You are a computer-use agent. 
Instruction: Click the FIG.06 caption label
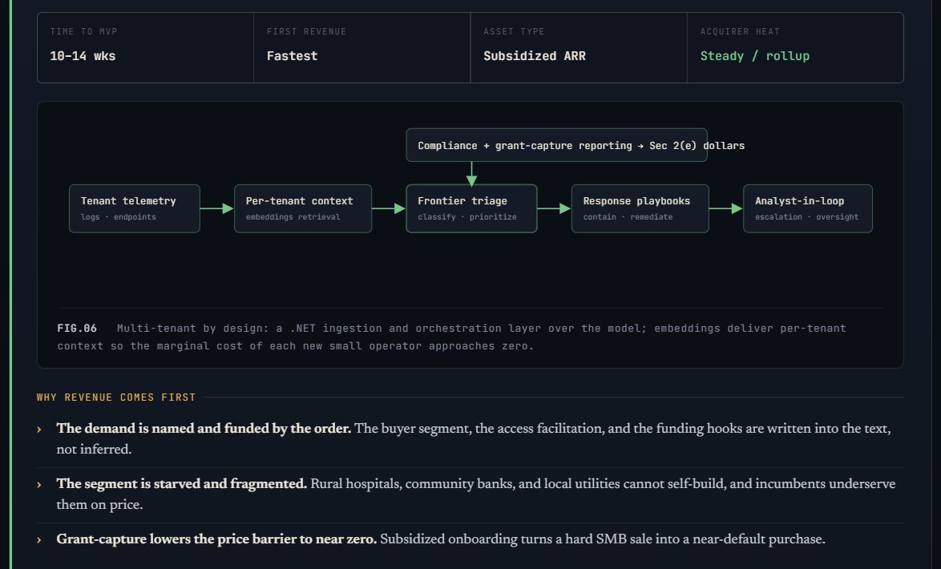pos(77,329)
